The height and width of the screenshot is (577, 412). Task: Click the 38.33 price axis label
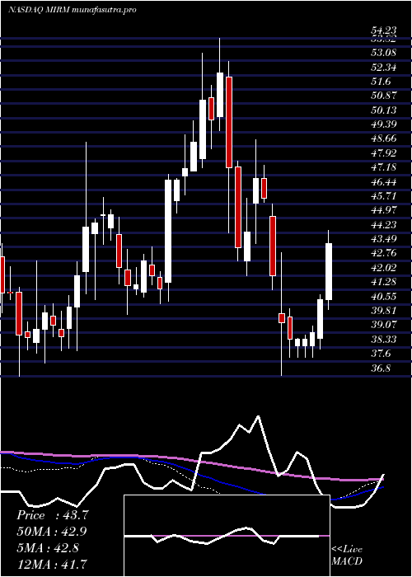click(x=383, y=340)
